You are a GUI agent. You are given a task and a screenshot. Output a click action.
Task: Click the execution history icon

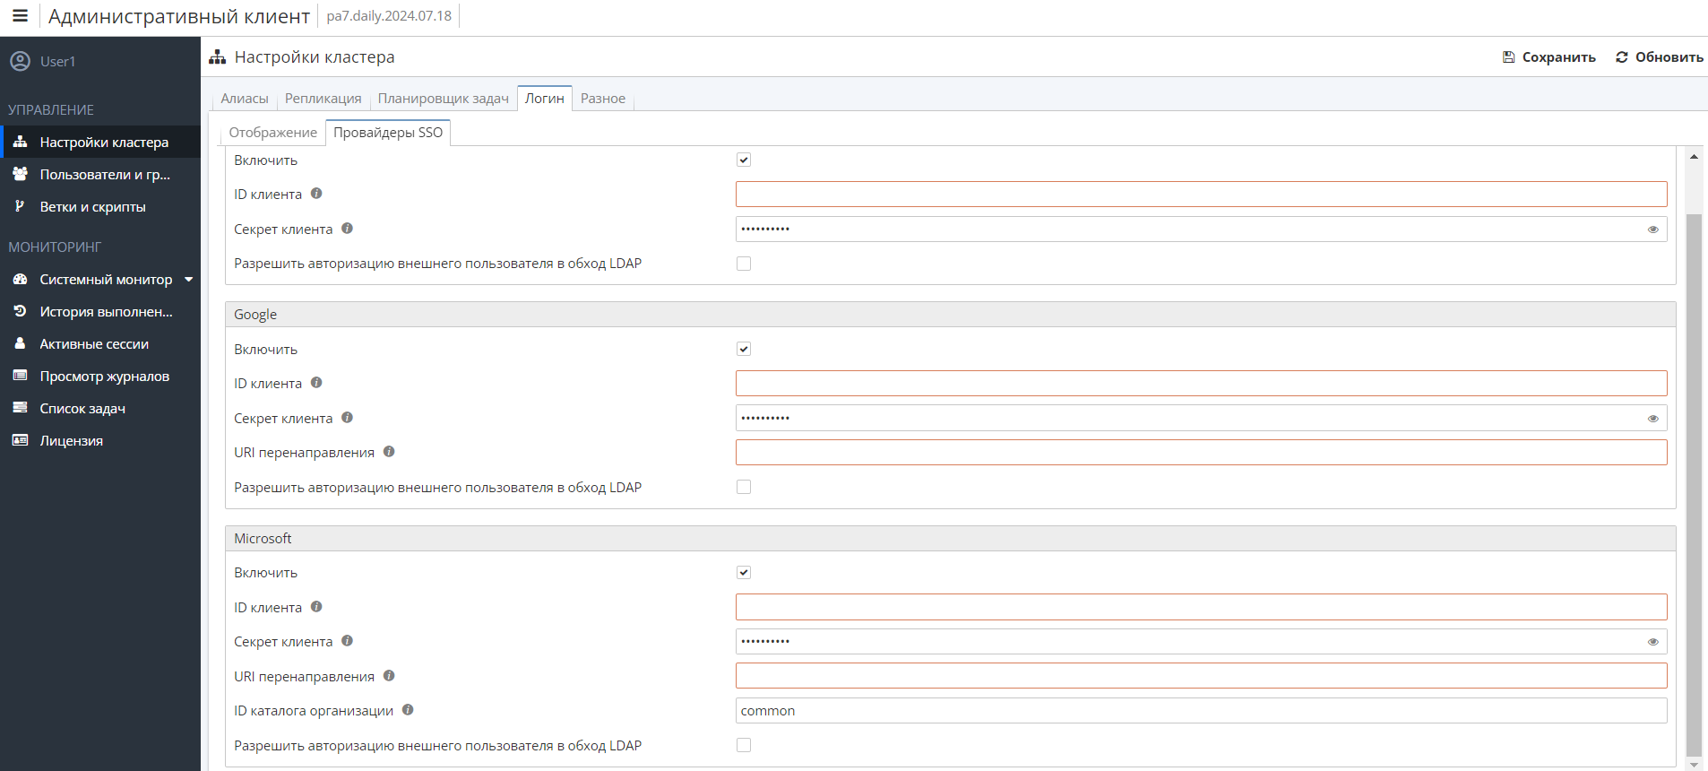tap(20, 311)
